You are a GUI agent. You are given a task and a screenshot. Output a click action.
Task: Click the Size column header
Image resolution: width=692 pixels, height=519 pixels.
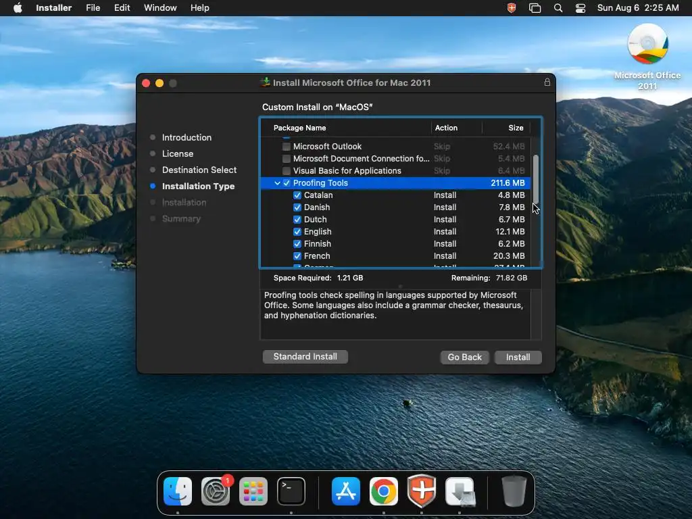pos(516,128)
